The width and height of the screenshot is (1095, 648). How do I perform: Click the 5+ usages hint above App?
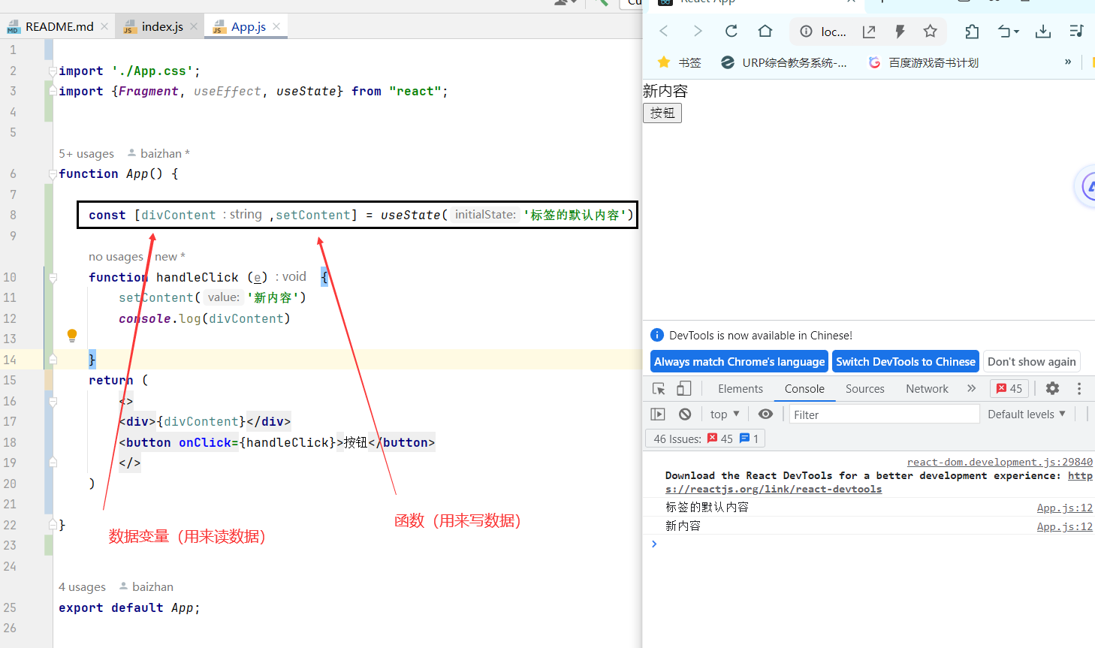point(86,153)
